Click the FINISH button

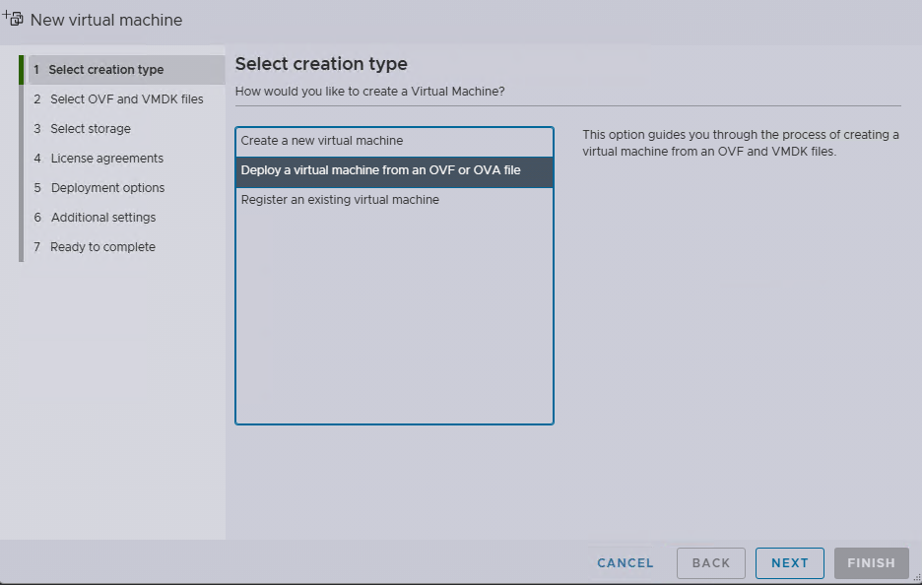tap(871, 563)
